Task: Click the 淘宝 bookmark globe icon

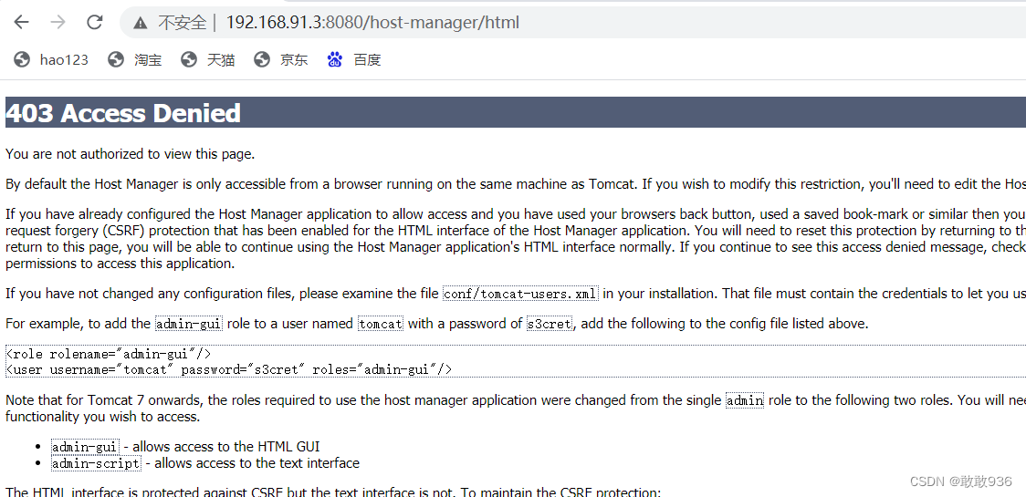Action: 116,59
